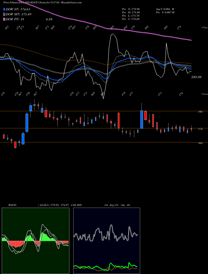Click the chart title mentioning MunafaSutra.com
The height and width of the screenshot is (274, 208).
pyautogui.click(x=42, y=2)
